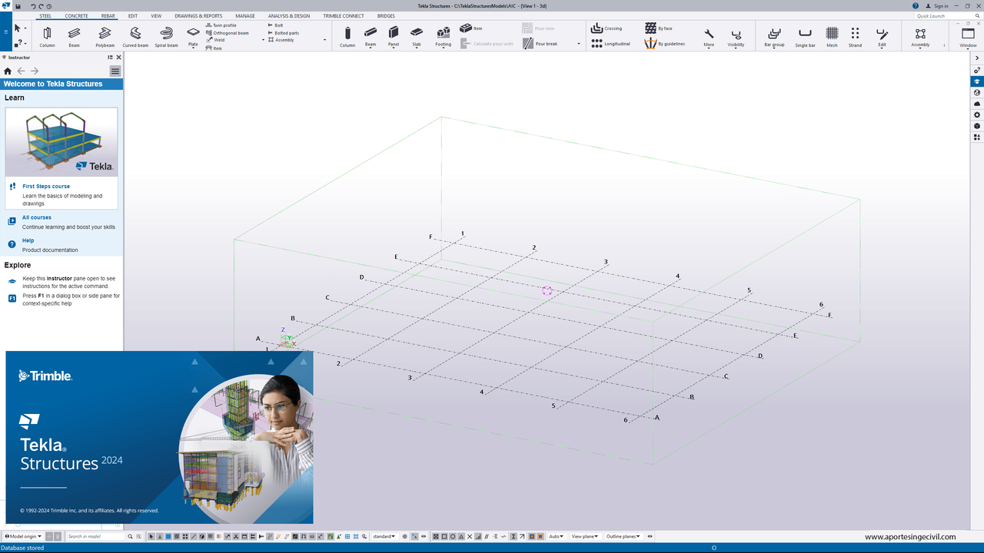Open the Outline planes dropdown

point(623,536)
